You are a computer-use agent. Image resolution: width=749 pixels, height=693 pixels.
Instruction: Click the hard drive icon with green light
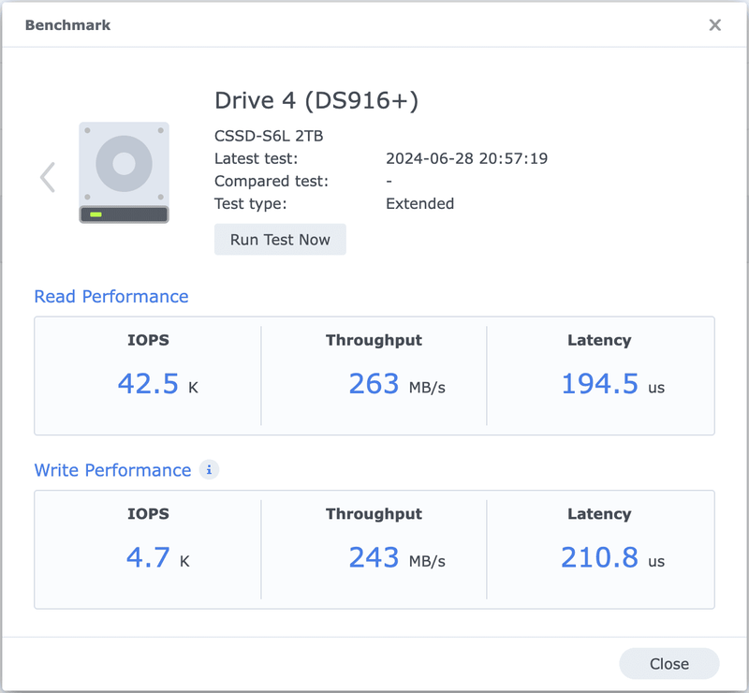124,172
